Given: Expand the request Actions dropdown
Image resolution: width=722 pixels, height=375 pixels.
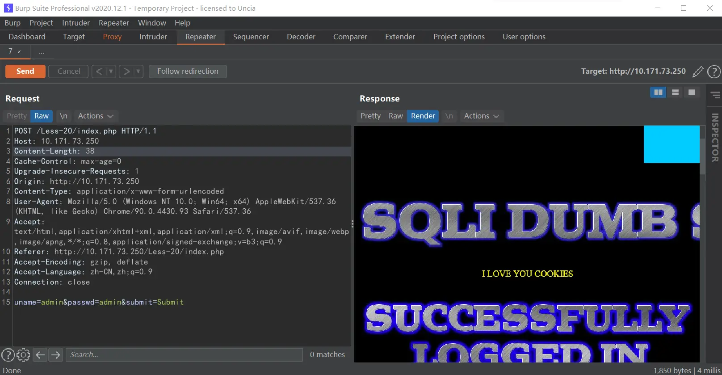Looking at the screenshot, I should [95, 116].
